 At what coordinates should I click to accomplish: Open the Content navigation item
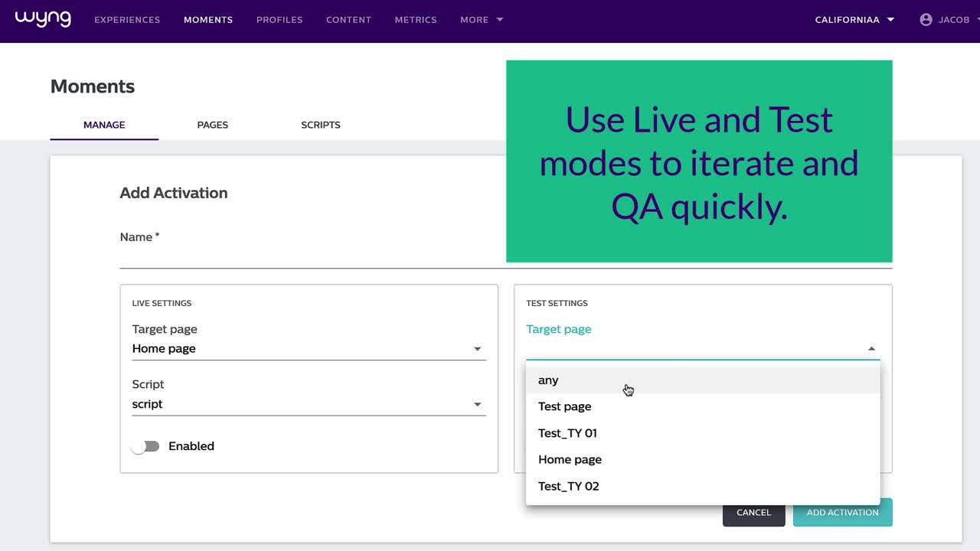tap(348, 20)
